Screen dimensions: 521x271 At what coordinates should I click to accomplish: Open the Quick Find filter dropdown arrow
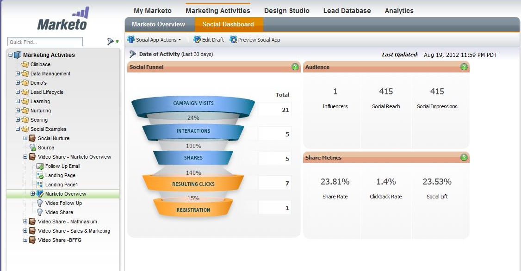(x=117, y=42)
